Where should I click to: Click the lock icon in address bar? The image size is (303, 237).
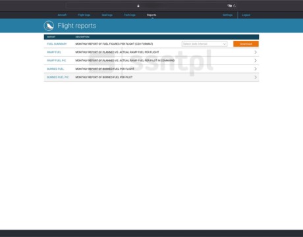138,6
